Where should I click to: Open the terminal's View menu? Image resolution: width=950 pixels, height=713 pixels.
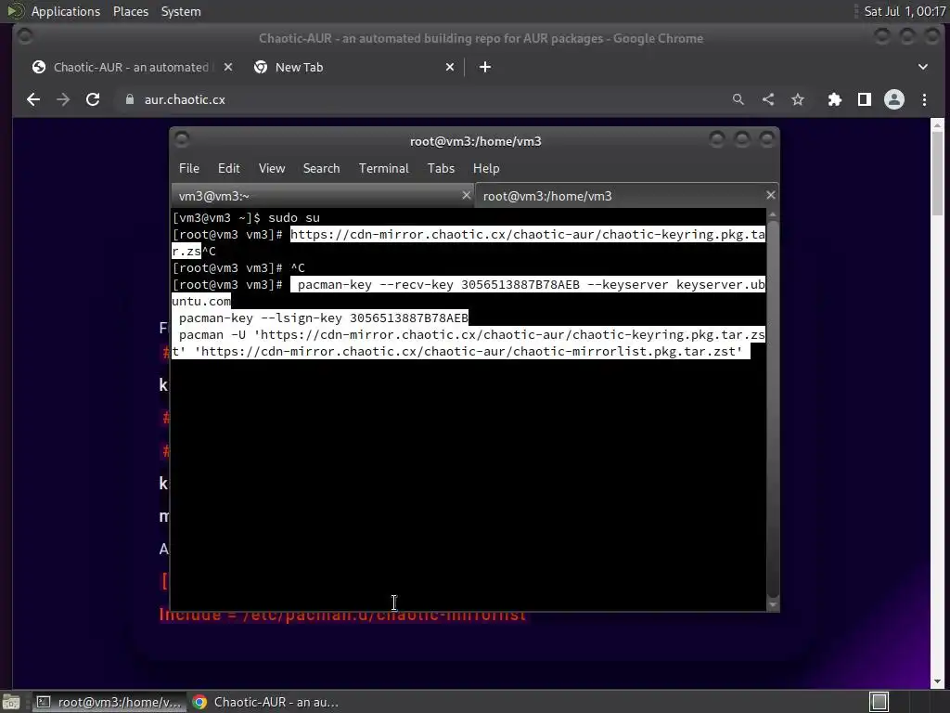(x=272, y=168)
